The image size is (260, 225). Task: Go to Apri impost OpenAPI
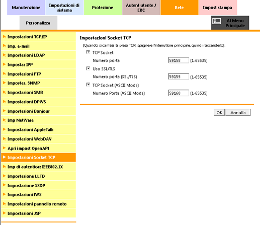pyautogui.click(x=38, y=148)
